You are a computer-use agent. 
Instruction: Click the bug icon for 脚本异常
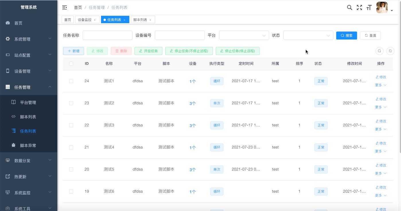13,145
